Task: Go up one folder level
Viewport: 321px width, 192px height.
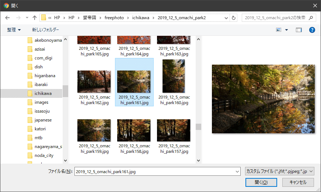Action: point(34,18)
